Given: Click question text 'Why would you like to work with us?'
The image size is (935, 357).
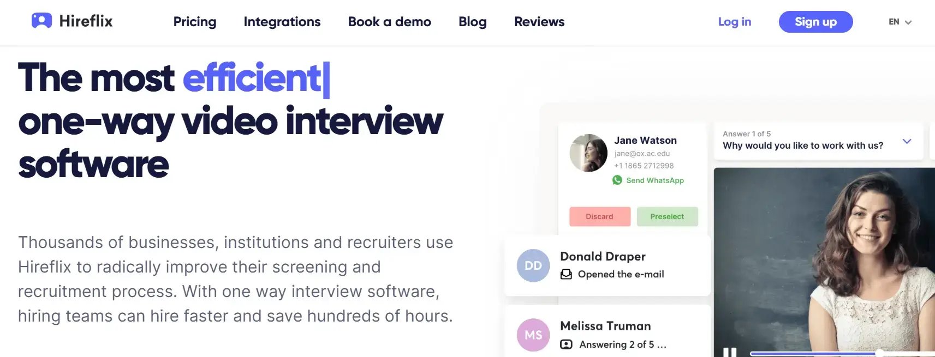Looking at the screenshot, I should coord(803,146).
